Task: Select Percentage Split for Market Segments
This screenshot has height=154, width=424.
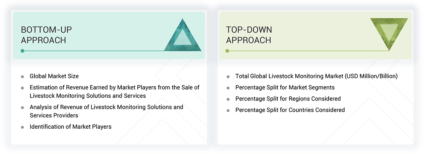Action: pyautogui.click(x=285, y=87)
